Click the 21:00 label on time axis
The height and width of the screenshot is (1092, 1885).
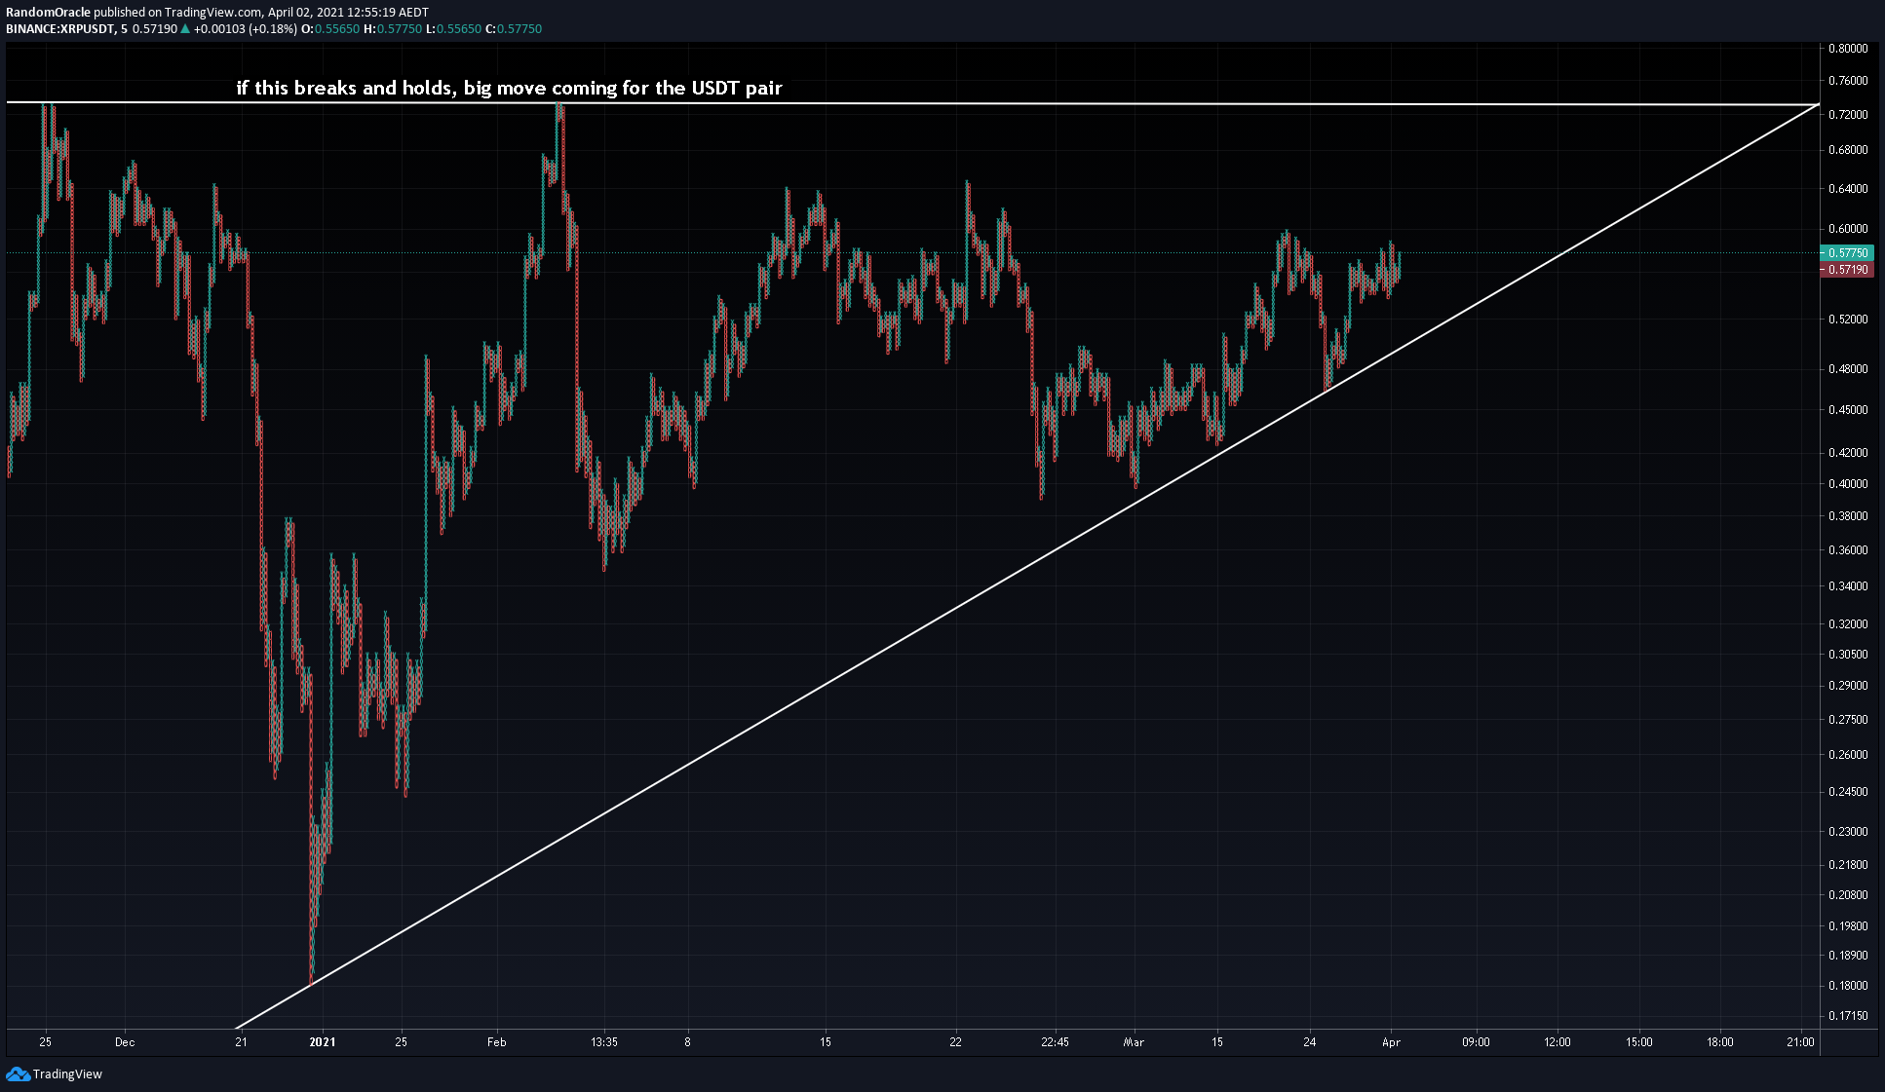click(1800, 1041)
